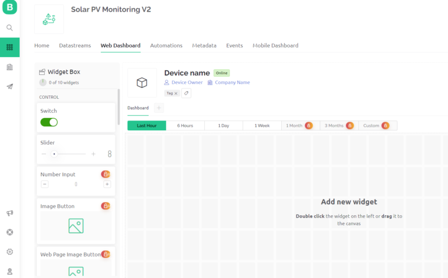
Task: Open the Events tab
Action: [x=235, y=45]
